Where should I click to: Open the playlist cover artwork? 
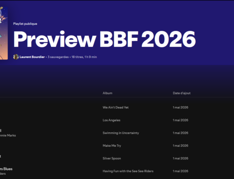click(x=4, y=33)
